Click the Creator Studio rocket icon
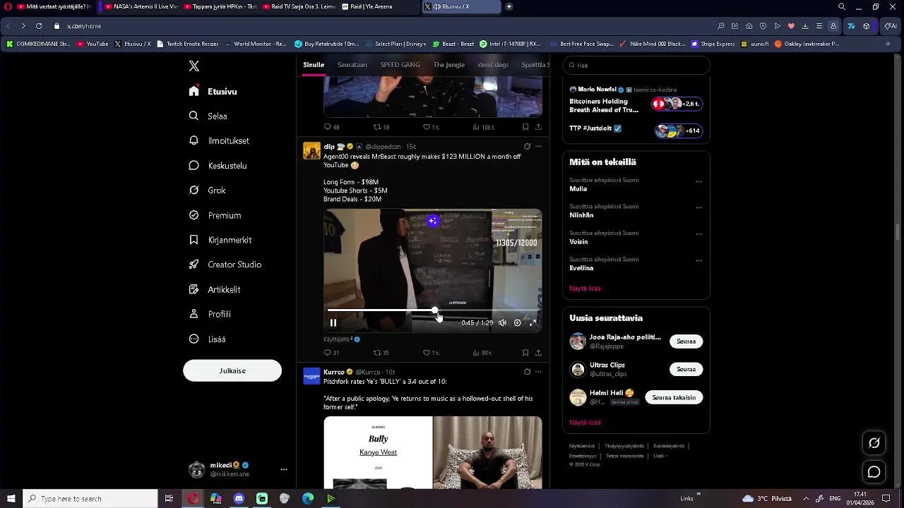Screen dimensions: 904x508 (194, 265)
